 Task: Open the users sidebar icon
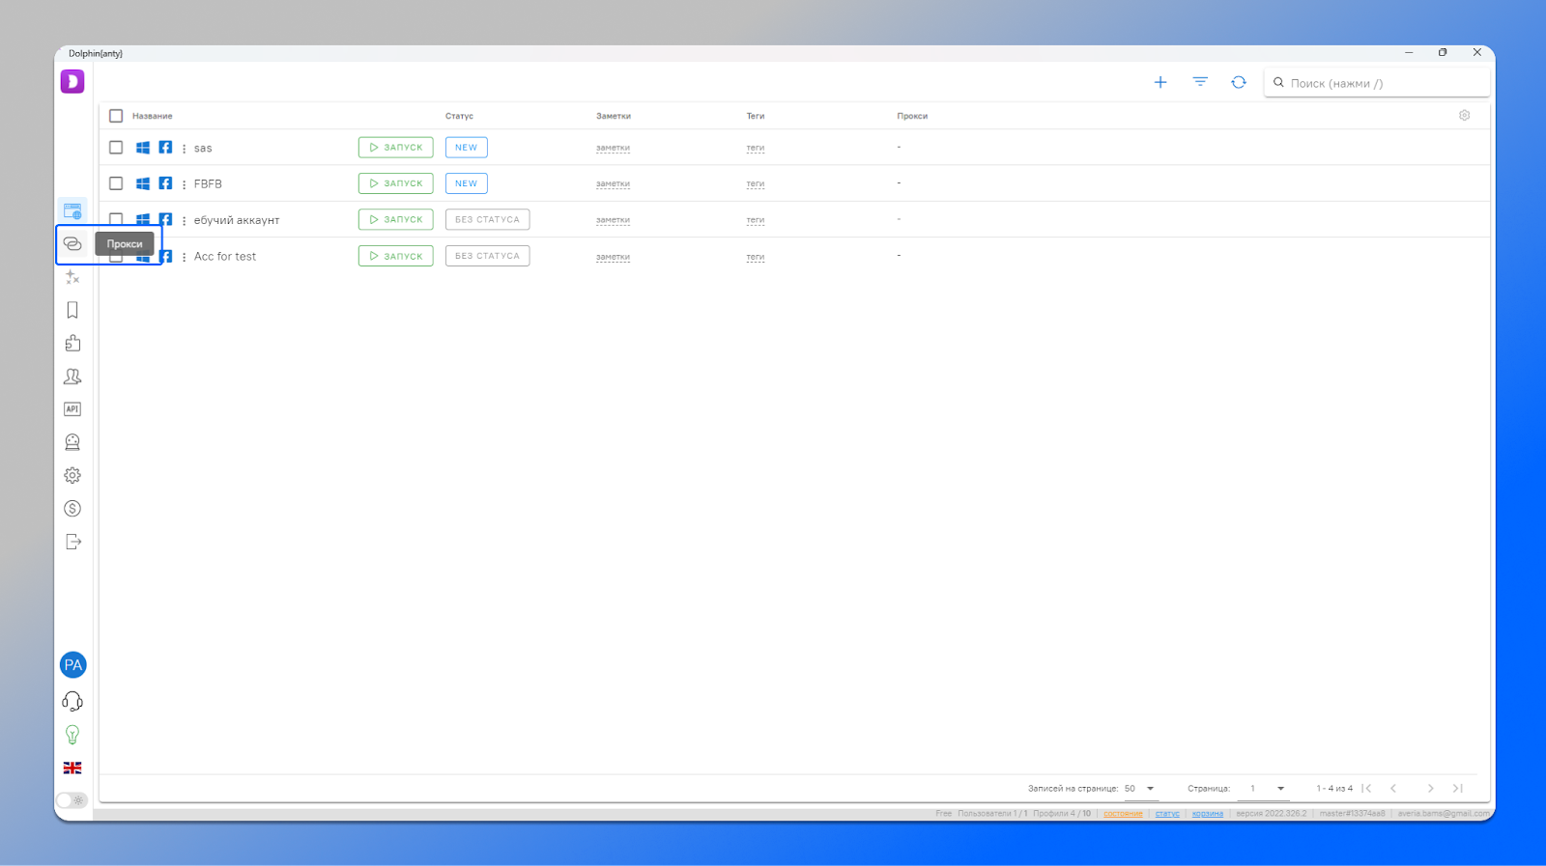click(x=72, y=377)
